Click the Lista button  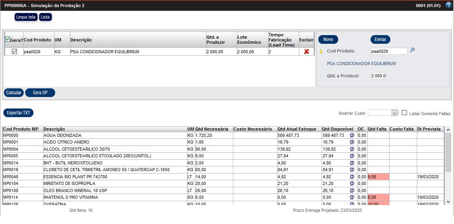pyautogui.click(x=45, y=17)
